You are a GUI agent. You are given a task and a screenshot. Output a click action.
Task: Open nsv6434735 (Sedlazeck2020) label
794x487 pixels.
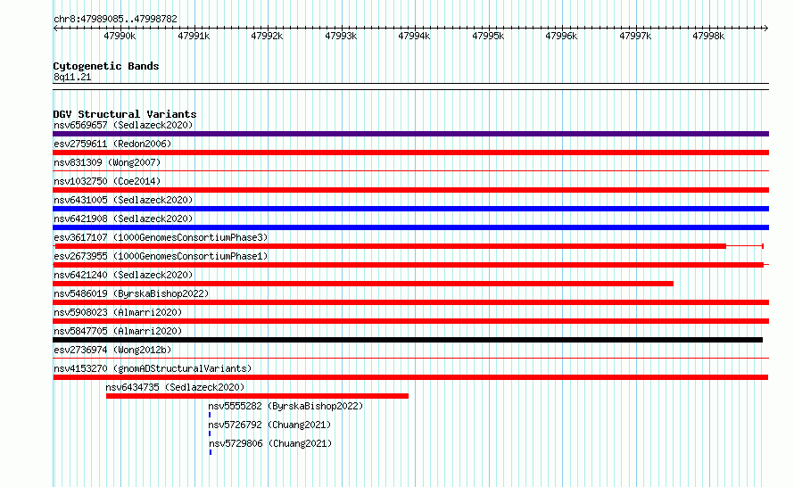click(175, 387)
